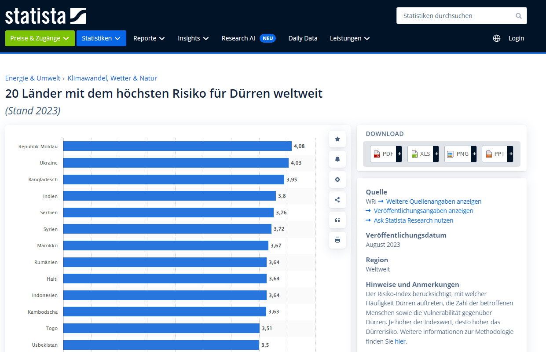Click Ask Statista Research nutzen link
This screenshot has height=352, width=546.
[414, 220]
